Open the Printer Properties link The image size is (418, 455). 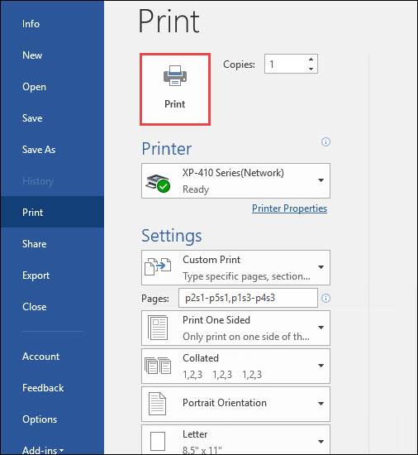coord(289,208)
